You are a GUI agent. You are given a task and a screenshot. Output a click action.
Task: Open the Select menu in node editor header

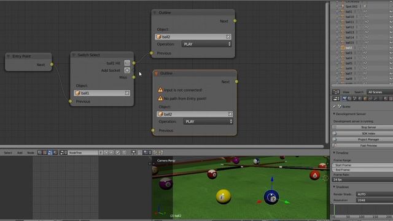click(x=8, y=153)
